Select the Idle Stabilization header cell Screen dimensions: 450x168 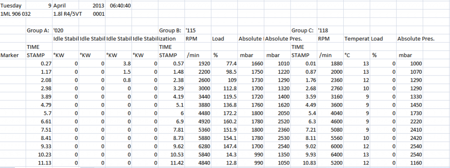[x=145, y=39]
